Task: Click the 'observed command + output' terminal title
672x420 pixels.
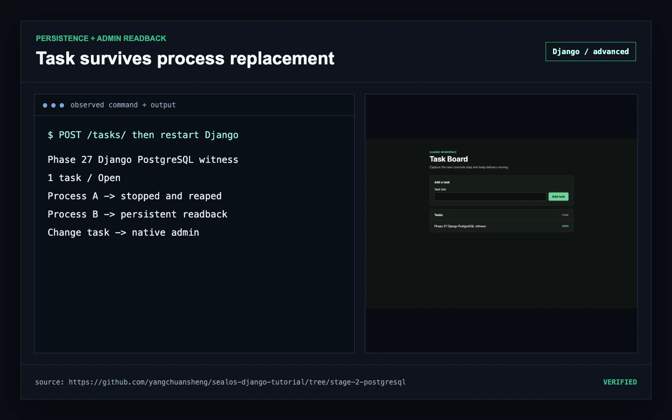Action: [123, 105]
